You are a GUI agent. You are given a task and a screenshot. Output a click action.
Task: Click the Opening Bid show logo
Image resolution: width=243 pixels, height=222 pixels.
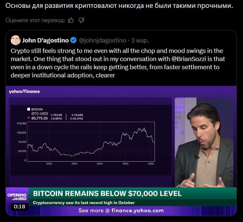coord(17,197)
